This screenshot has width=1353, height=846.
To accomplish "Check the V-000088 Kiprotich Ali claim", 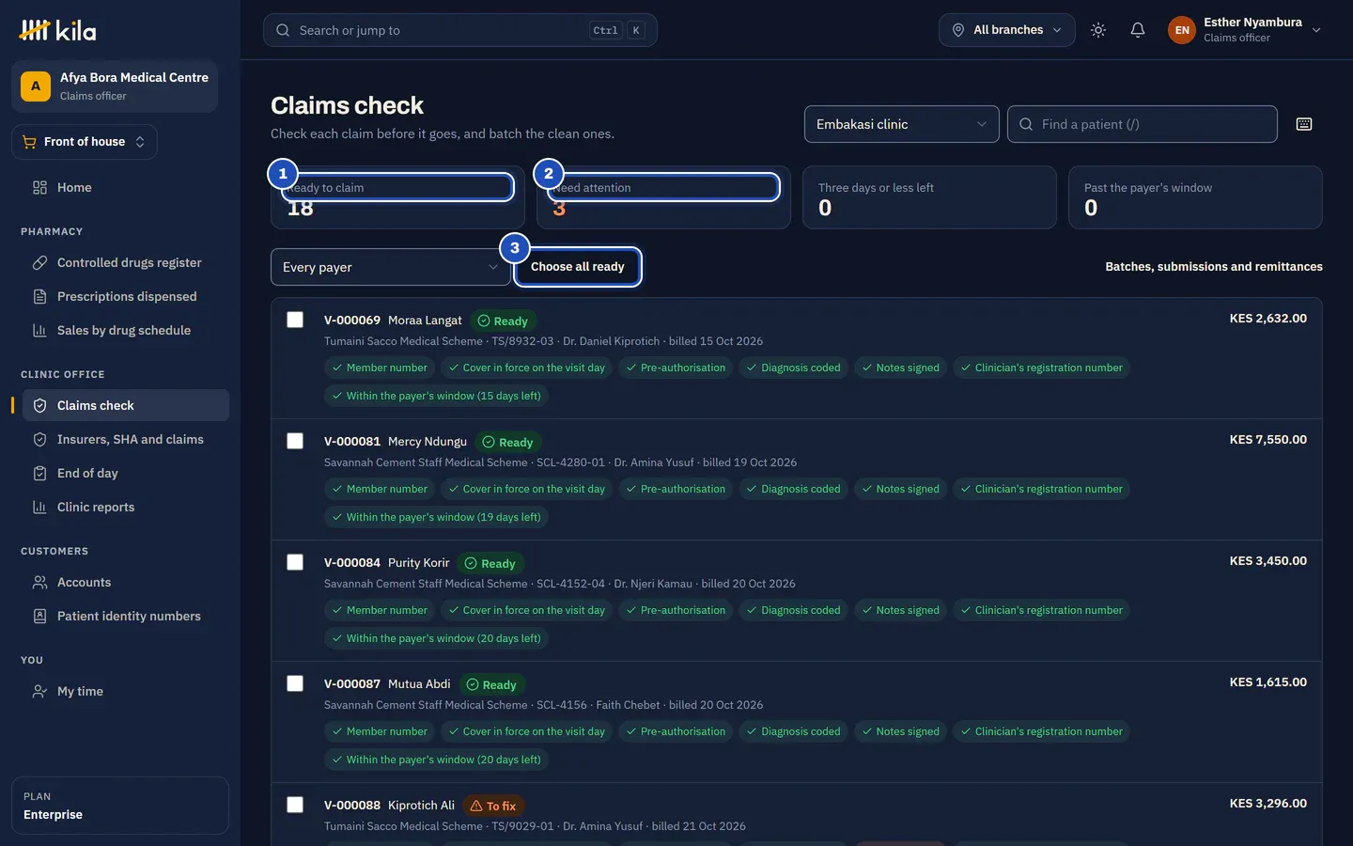I will tap(295, 805).
